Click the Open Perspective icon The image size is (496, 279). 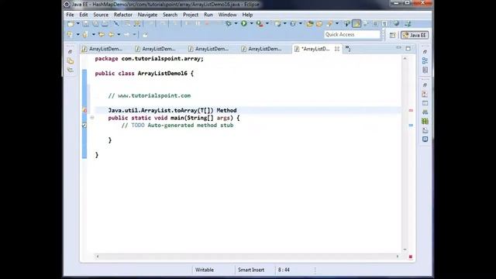point(393,35)
